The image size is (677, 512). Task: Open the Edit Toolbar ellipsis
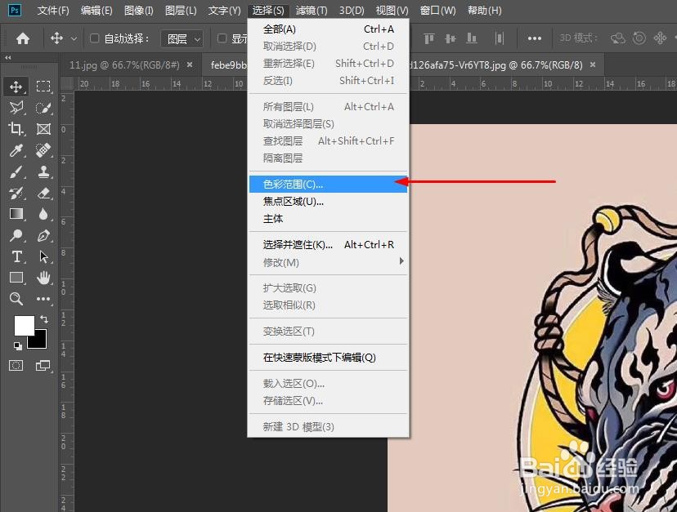click(x=43, y=299)
